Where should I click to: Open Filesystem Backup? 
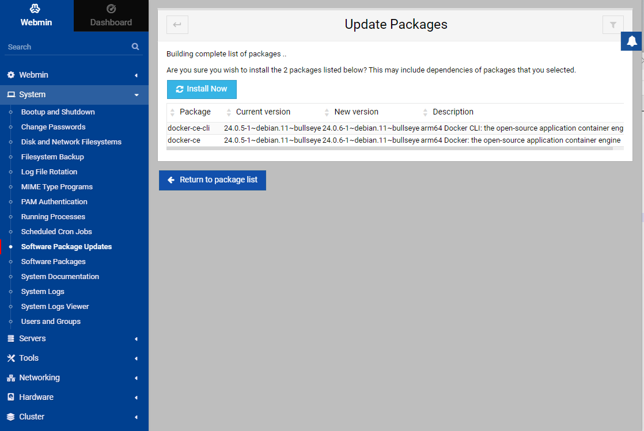pos(52,157)
